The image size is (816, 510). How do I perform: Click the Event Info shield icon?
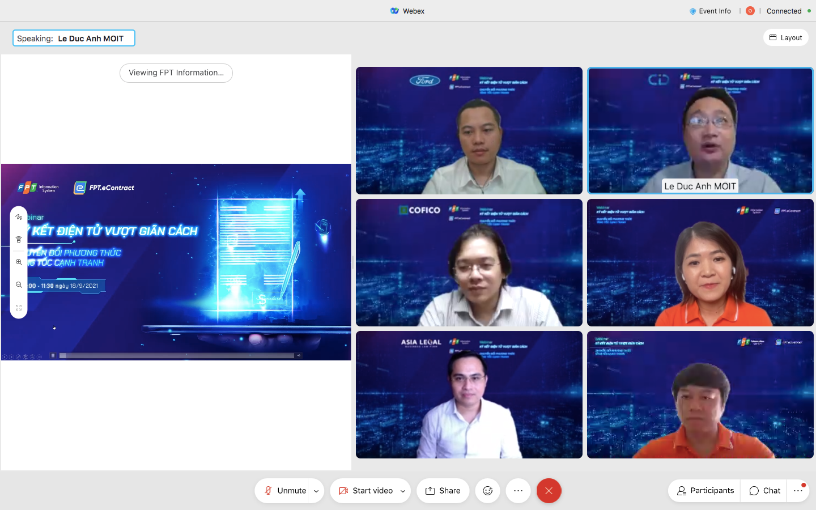click(x=692, y=11)
